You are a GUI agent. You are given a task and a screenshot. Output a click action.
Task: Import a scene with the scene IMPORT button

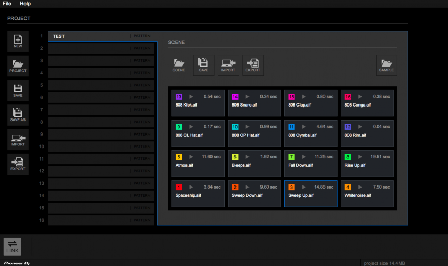point(228,65)
